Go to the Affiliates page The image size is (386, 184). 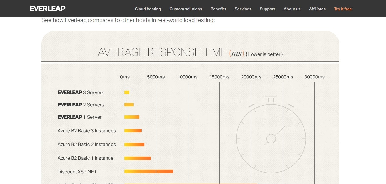[317, 9]
